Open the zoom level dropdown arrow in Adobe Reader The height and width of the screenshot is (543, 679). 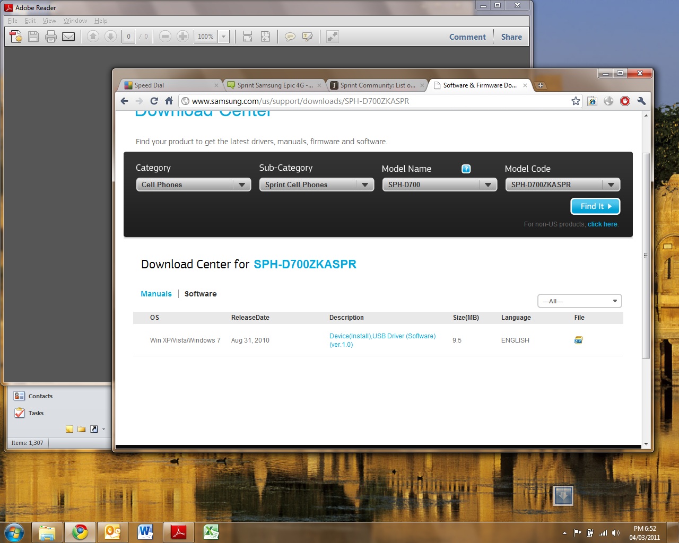coord(224,37)
